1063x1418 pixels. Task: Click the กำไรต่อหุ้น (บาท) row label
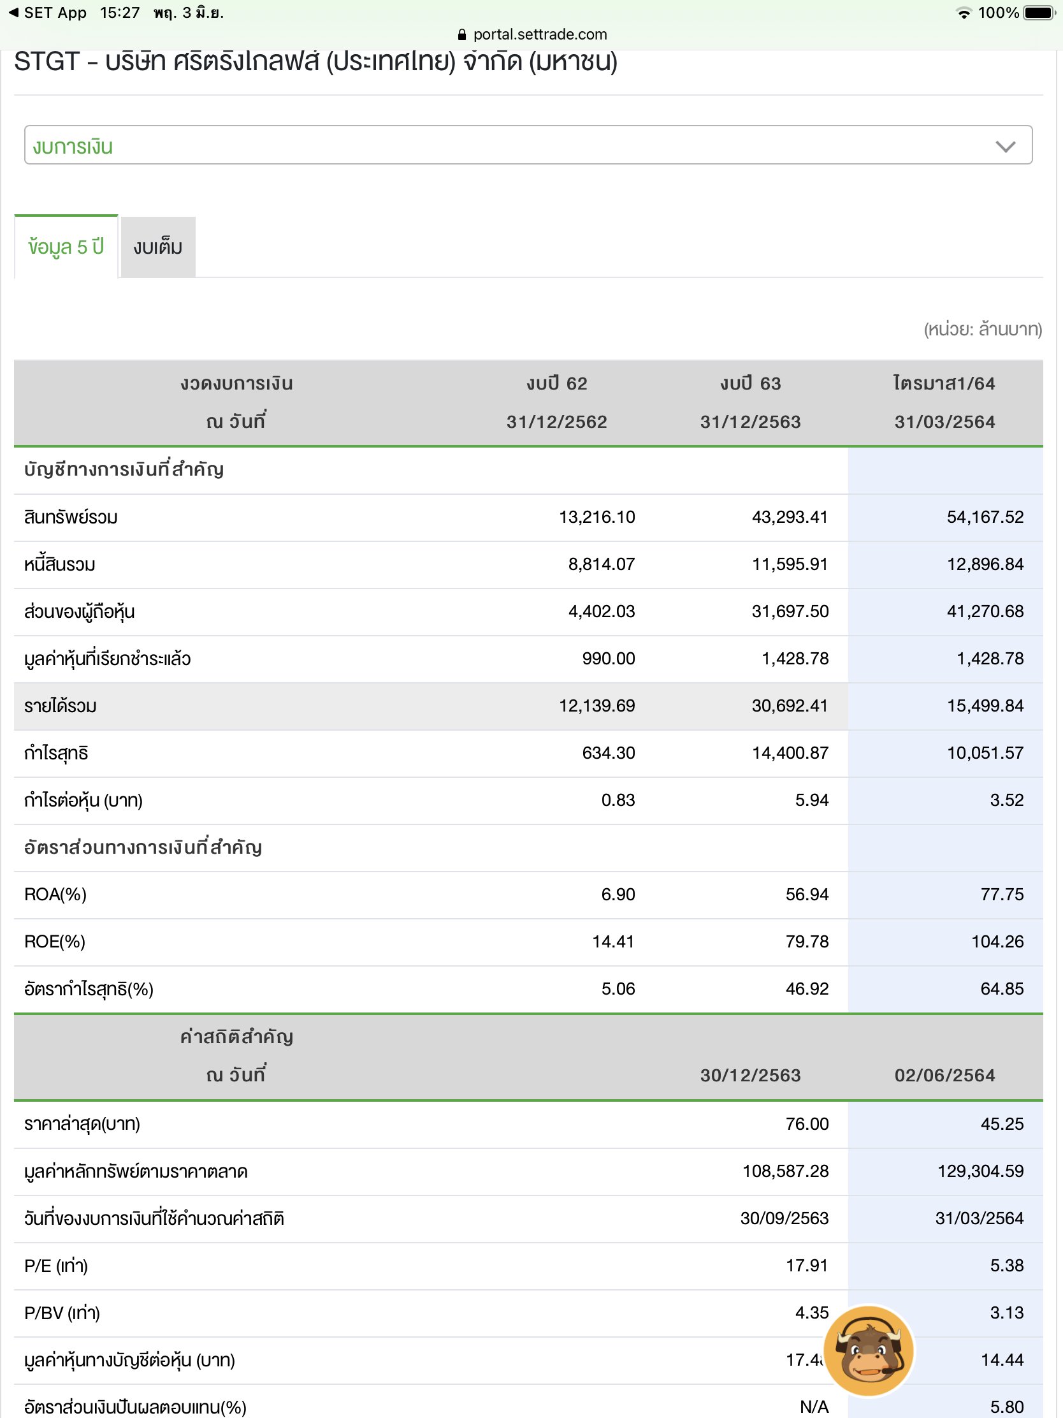(x=83, y=801)
